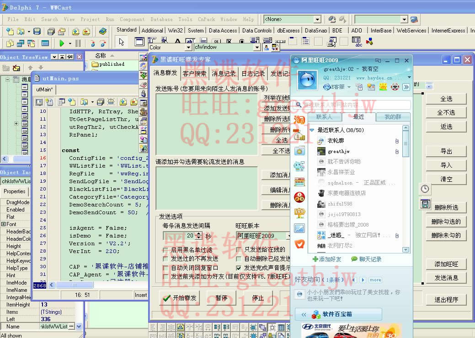
Task: Click the Save floppy icon in Delphi toolbar
Action: click(x=37, y=32)
